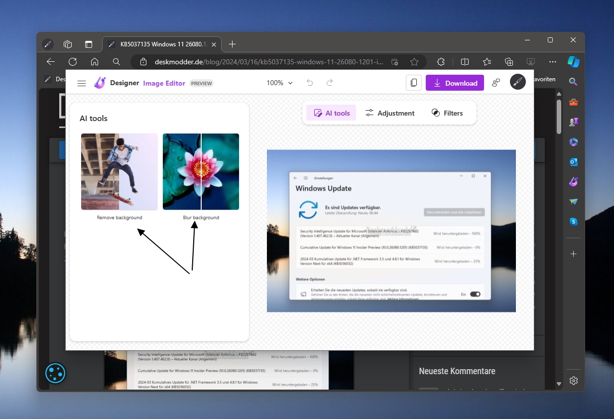Switch to the Adjustment tab
The width and height of the screenshot is (614, 419).
(389, 113)
